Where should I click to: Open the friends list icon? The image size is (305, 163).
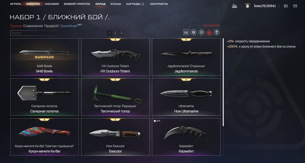click(235, 6)
